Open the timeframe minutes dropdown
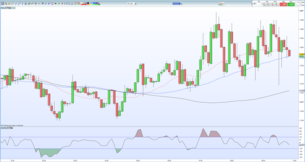 coord(182,4)
